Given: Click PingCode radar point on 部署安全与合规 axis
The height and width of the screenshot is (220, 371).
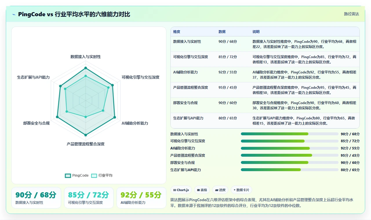Looking at the screenshot, I should click(57, 117).
